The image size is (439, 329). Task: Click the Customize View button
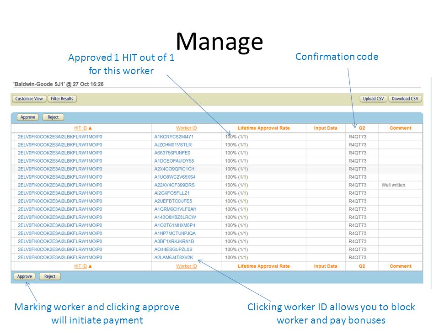pos(29,99)
